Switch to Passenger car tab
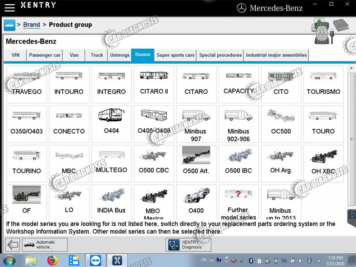The width and height of the screenshot is (356, 267). point(45,55)
